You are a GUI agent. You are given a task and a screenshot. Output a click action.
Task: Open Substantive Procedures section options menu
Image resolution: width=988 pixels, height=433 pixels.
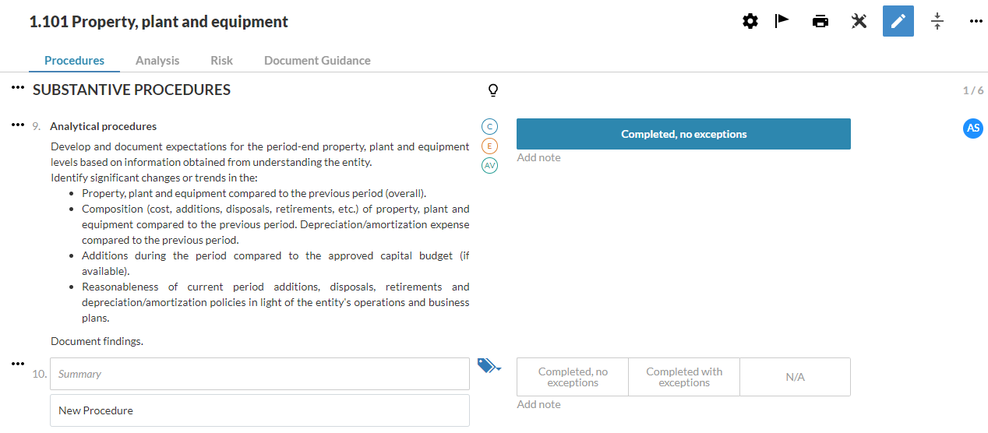(x=19, y=89)
